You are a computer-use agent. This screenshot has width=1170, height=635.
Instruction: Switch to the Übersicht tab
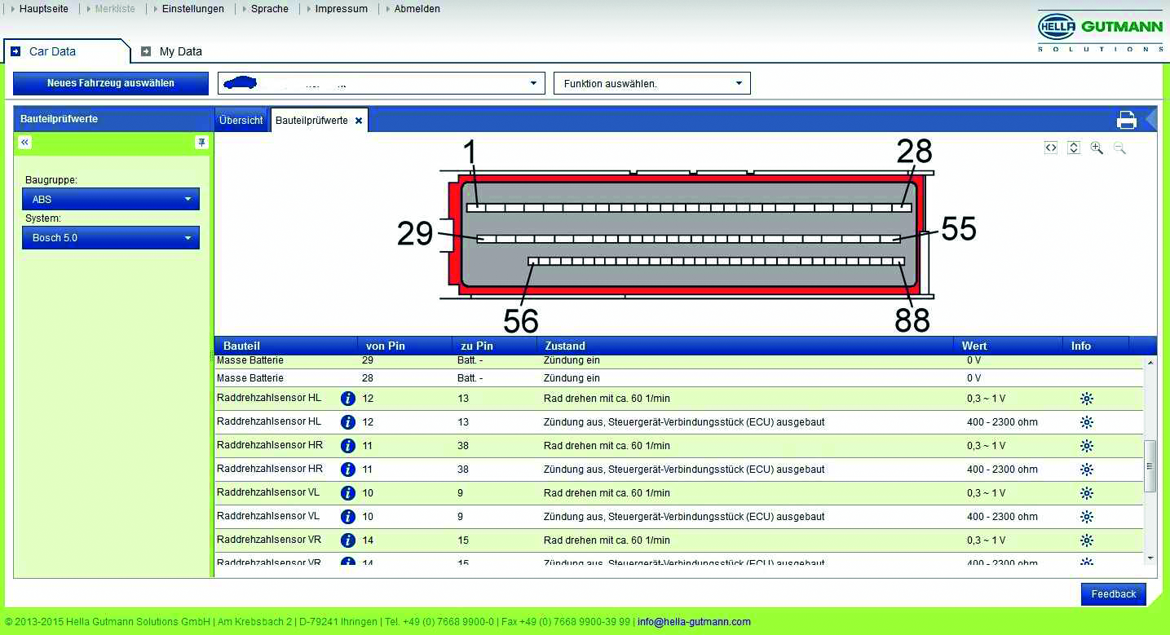(x=241, y=120)
